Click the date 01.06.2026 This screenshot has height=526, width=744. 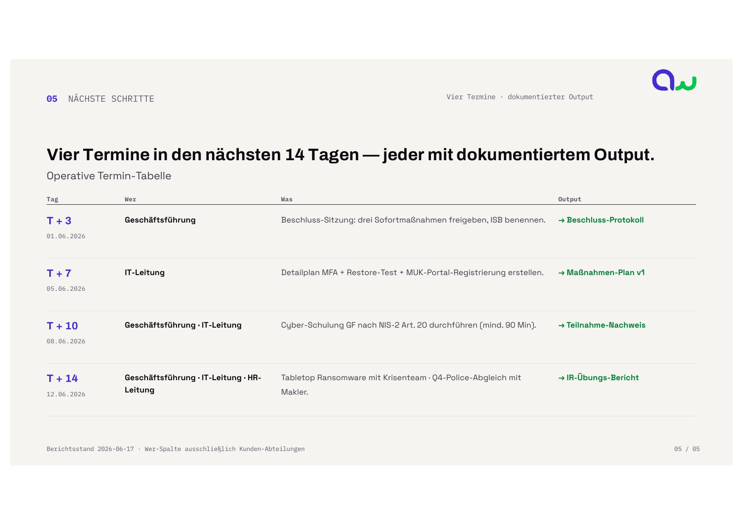(66, 236)
